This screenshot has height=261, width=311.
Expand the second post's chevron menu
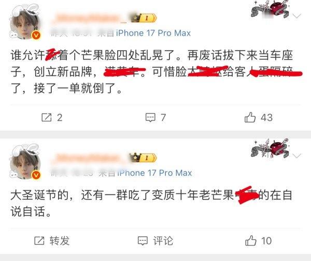tap(296, 156)
